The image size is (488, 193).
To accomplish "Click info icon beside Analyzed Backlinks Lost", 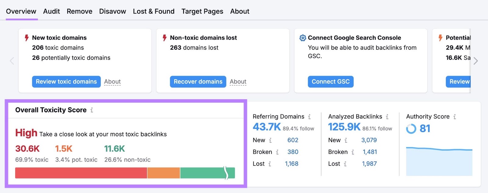I will pyautogui.click(x=345, y=164).
